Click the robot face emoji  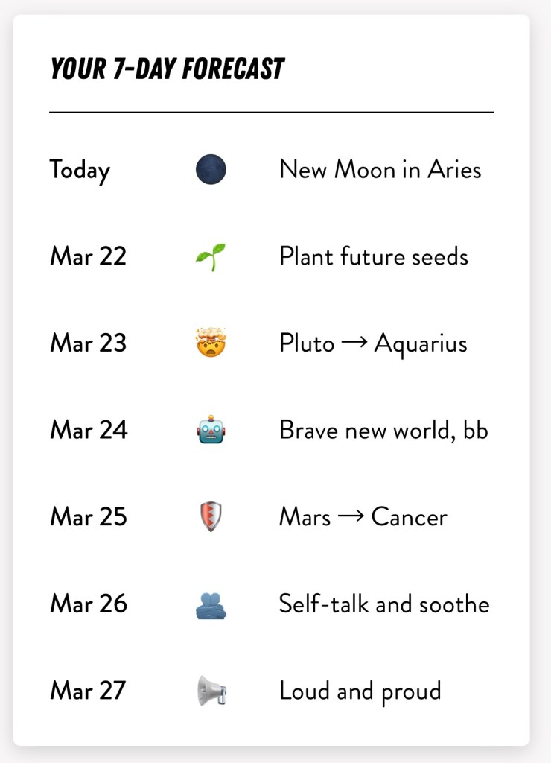coord(211,430)
